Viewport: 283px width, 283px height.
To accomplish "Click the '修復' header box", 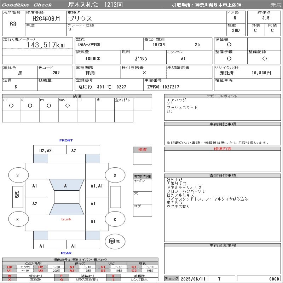I will click(143, 150).
